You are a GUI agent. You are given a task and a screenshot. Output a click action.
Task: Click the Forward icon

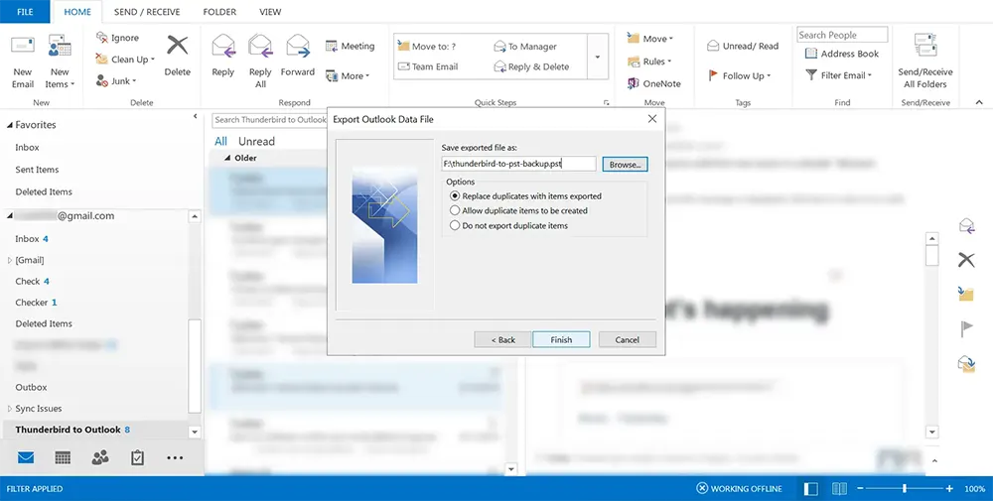[x=298, y=47]
